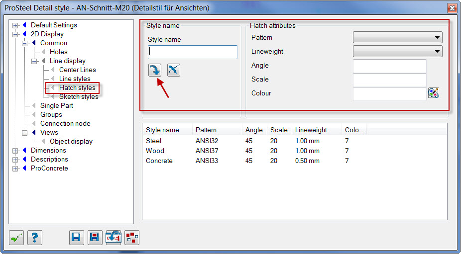
Task: Expand the Descriptions tree node
Action: tap(15, 160)
